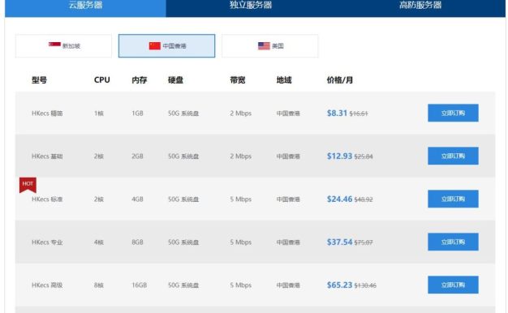This screenshot has height=313, width=508.
Task: Click the HKecs 精简 model name
Action: [x=47, y=114]
